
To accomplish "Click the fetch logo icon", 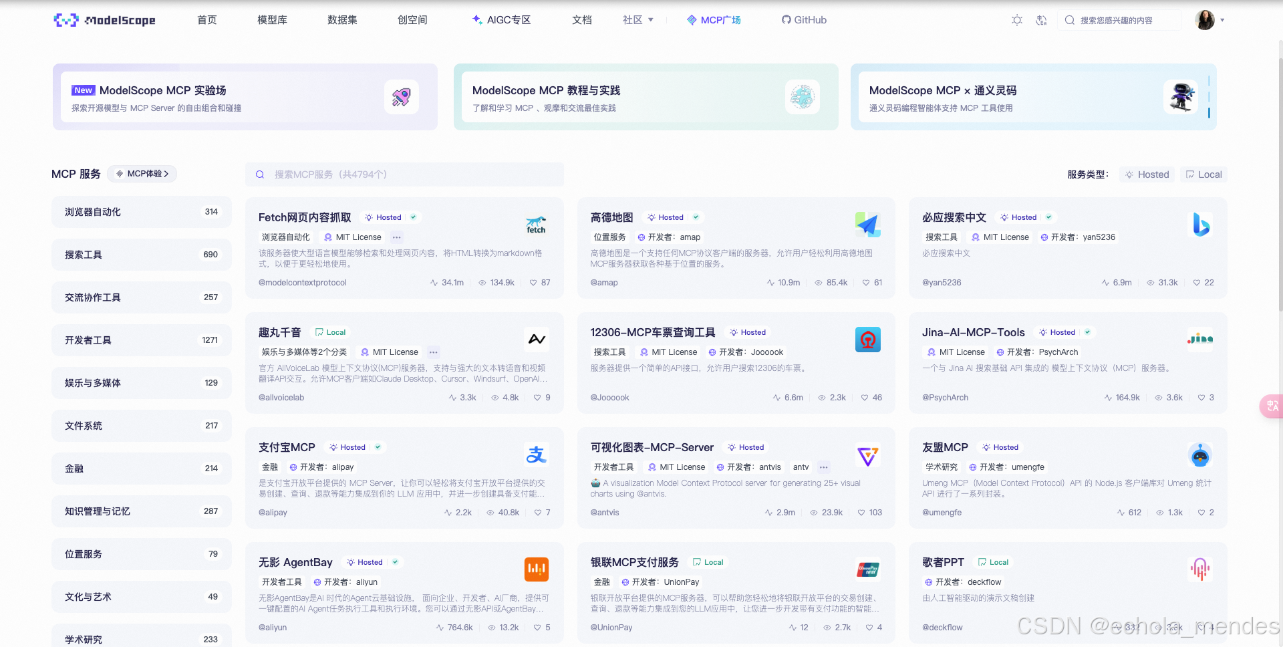I will click(536, 225).
